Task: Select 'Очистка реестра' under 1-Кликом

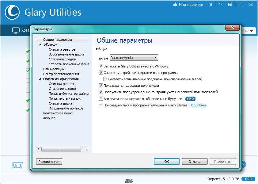Action: coord(62,49)
